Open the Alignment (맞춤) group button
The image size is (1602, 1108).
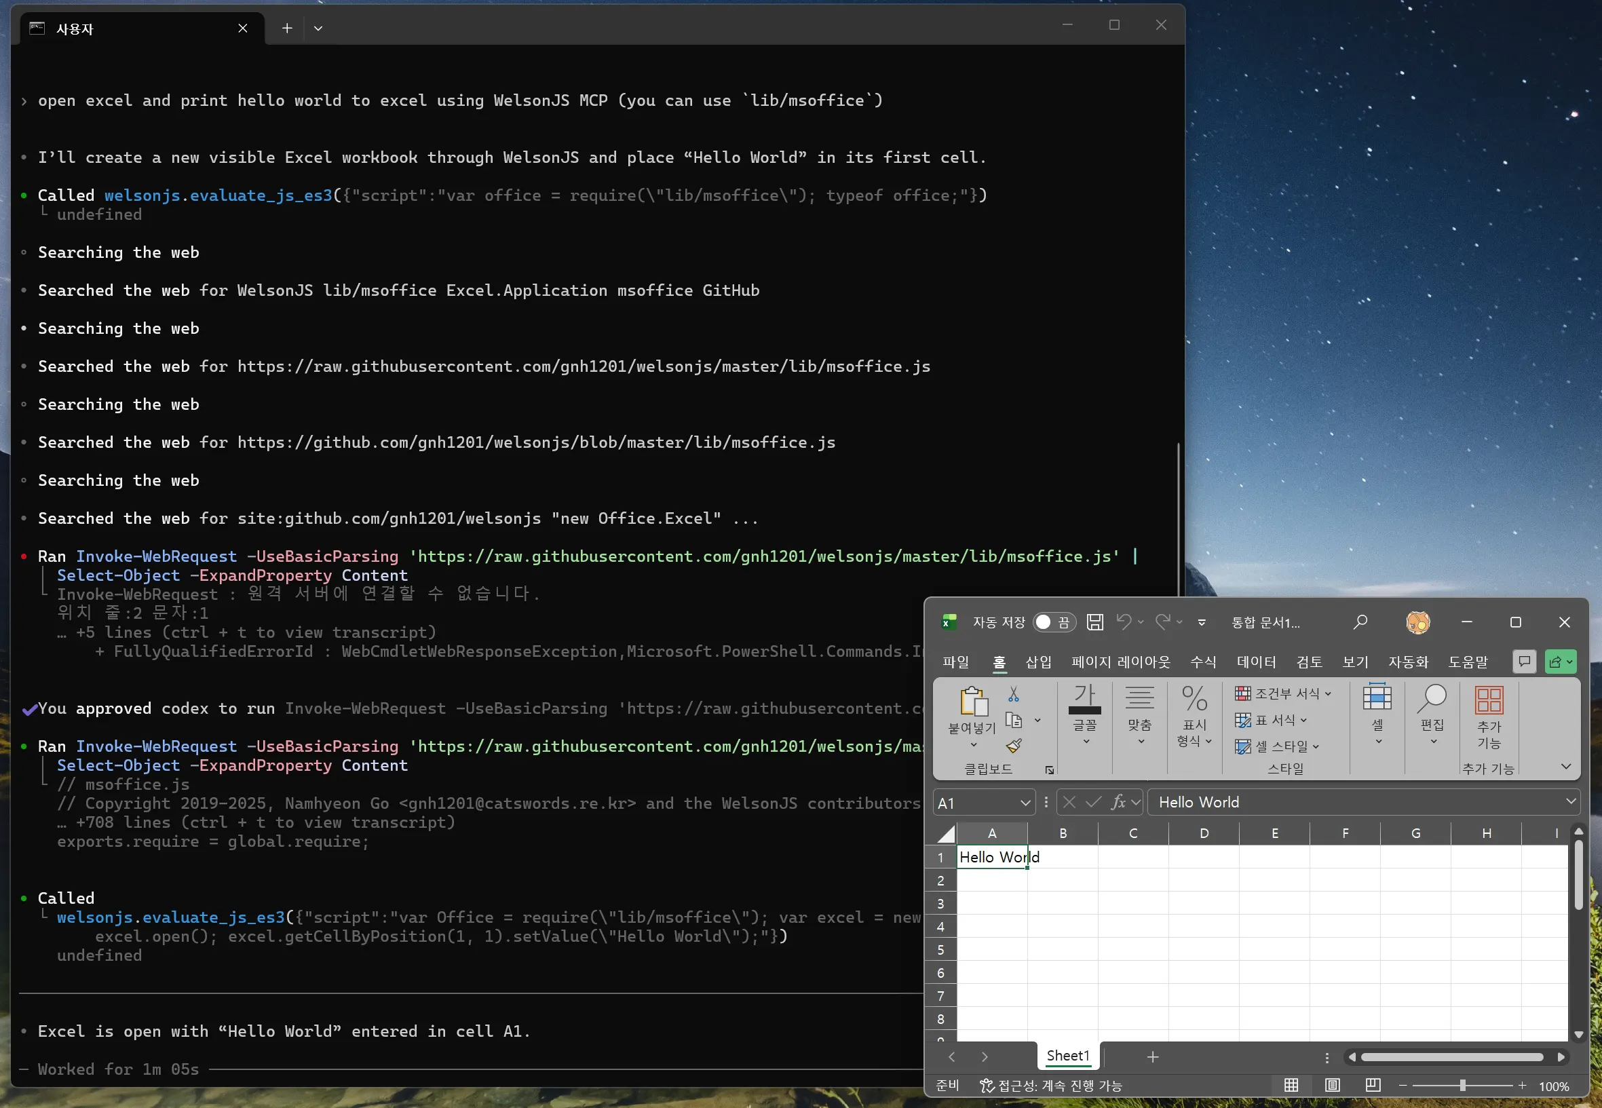pos(1140,714)
